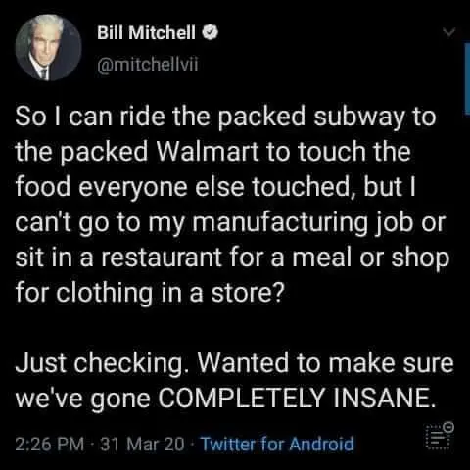Open the Twitter for Android source link
Screen dimensions: 470x470
click(x=277, y=444)
